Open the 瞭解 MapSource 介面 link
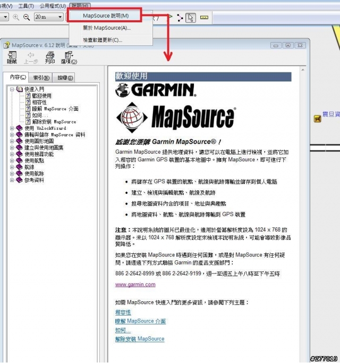 140,321
